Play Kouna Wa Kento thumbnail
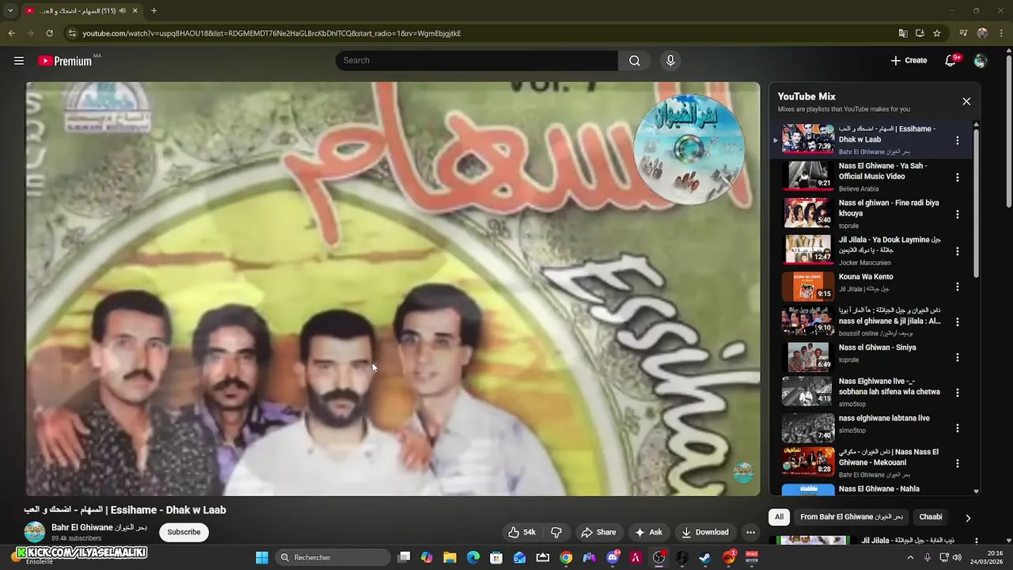1013x570 pixels. point(808,287)
